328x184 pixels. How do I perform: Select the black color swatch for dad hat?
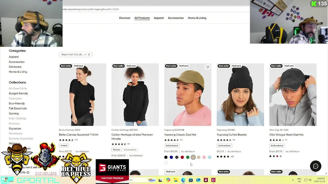pyautogui.click(x=166, y=157)
